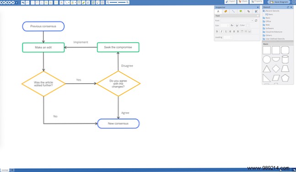Open the User Defined Stencils folder

tap(274, 39)
